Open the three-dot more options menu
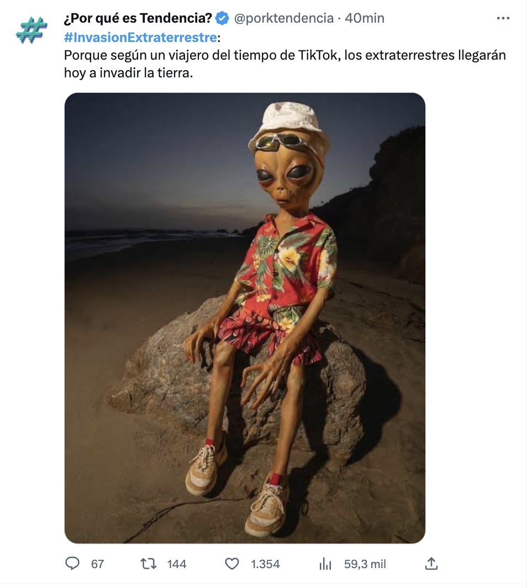Viewport: 527px width, 588px height. 503,18
